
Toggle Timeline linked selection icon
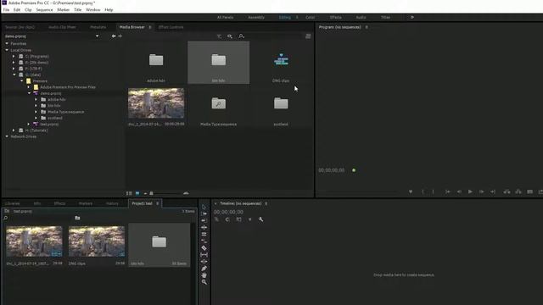[x=238, y=219]
